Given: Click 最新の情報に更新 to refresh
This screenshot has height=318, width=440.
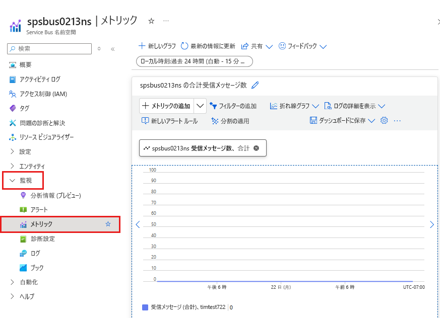Looking at the screenshot, I should [x=208, y=46].
